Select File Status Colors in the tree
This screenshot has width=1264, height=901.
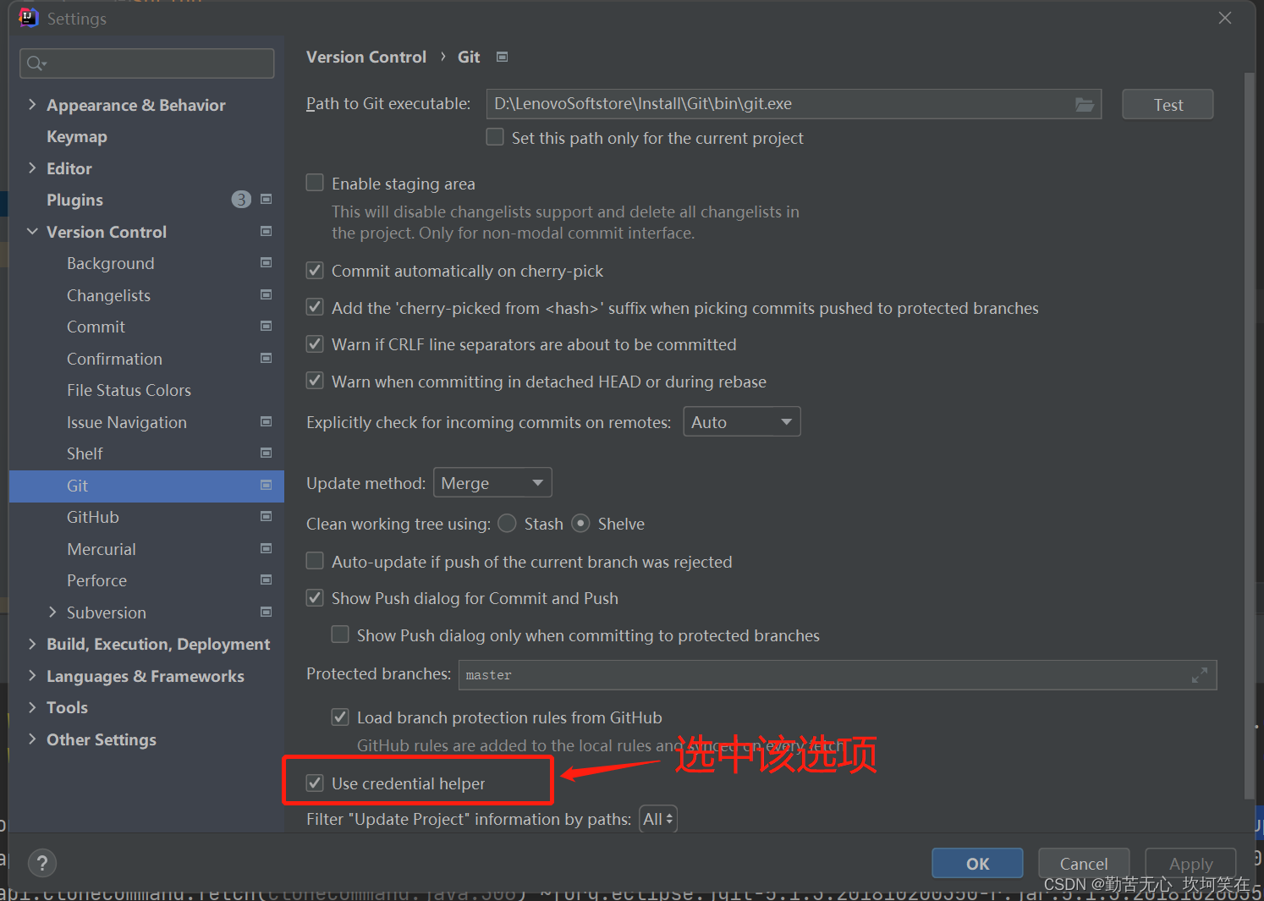pos(129,390)
